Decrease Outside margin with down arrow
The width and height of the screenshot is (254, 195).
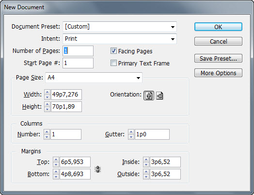pyautogui.click(x=146, y=177)
